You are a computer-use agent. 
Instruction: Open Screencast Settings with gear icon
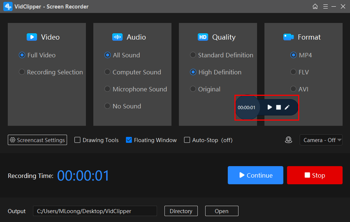tap(37, 140)
